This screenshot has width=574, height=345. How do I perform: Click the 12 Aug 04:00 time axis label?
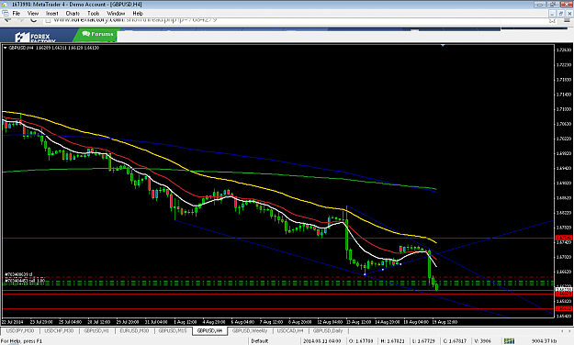click(330, 322)
